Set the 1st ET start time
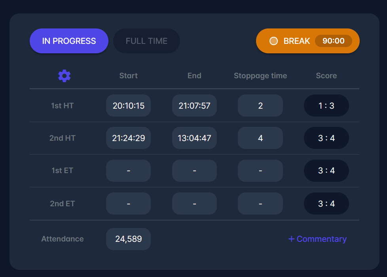This screenshot has height=277, width=387. (128, 171)
